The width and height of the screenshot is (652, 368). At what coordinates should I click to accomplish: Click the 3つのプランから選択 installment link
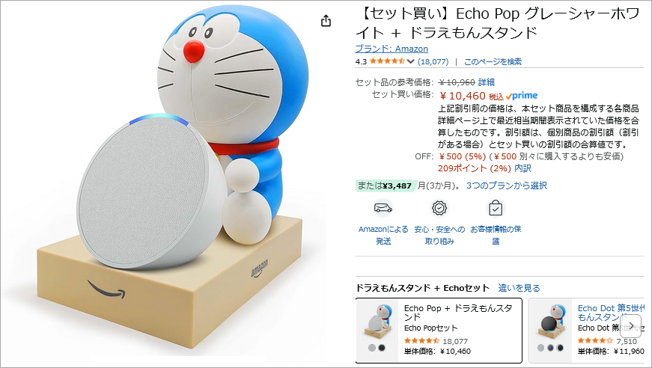tap(507, 185)
